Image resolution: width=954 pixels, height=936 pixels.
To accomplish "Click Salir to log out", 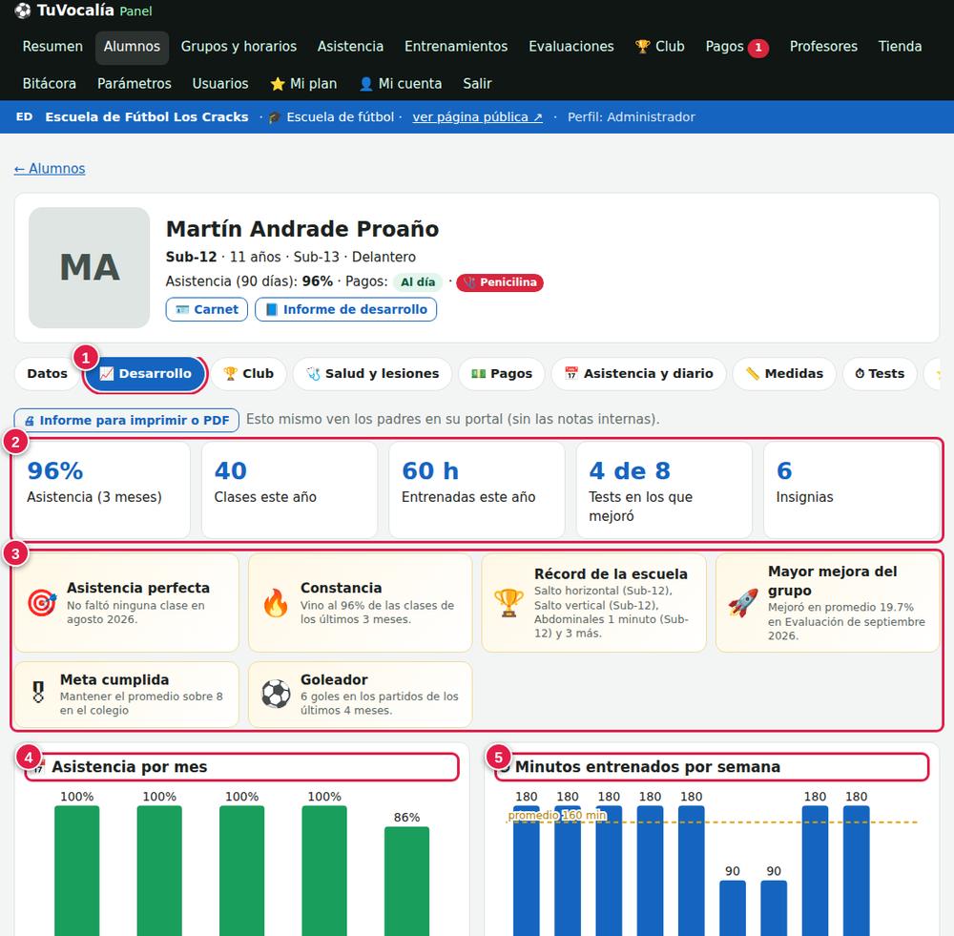I will tap(477, 84).
